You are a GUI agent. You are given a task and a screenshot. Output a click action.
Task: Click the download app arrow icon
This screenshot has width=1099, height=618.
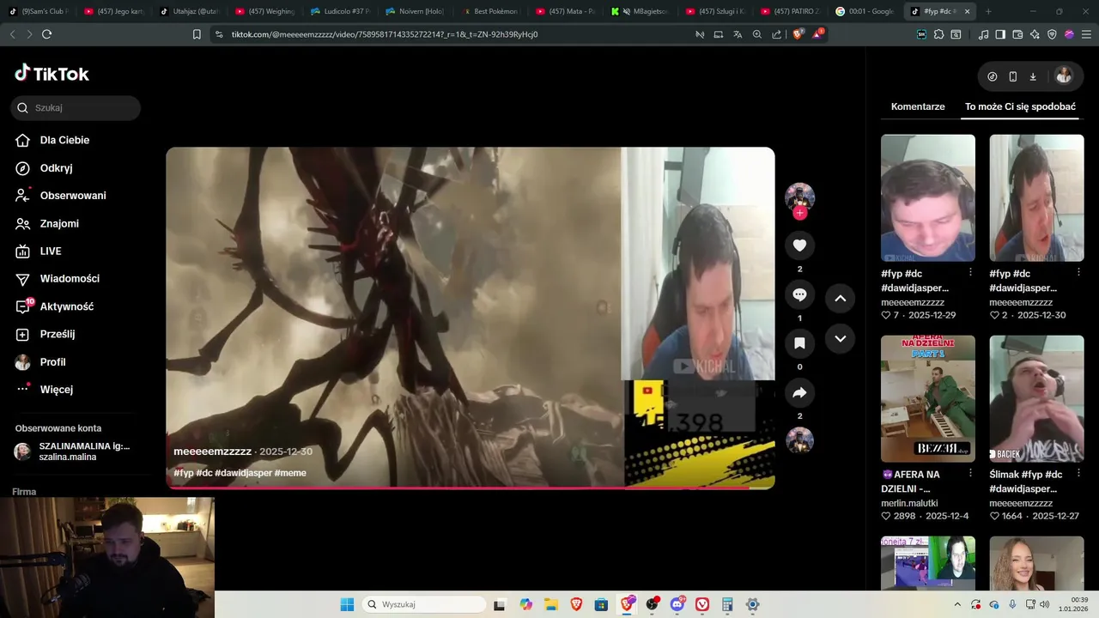[x=1033, y=76]
